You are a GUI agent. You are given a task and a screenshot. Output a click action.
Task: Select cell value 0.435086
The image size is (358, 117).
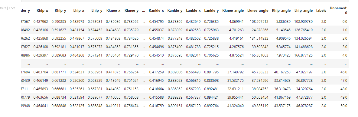113,22
